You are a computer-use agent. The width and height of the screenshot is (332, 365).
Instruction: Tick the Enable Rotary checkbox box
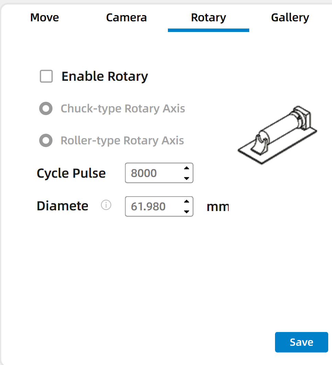point(46,76)
